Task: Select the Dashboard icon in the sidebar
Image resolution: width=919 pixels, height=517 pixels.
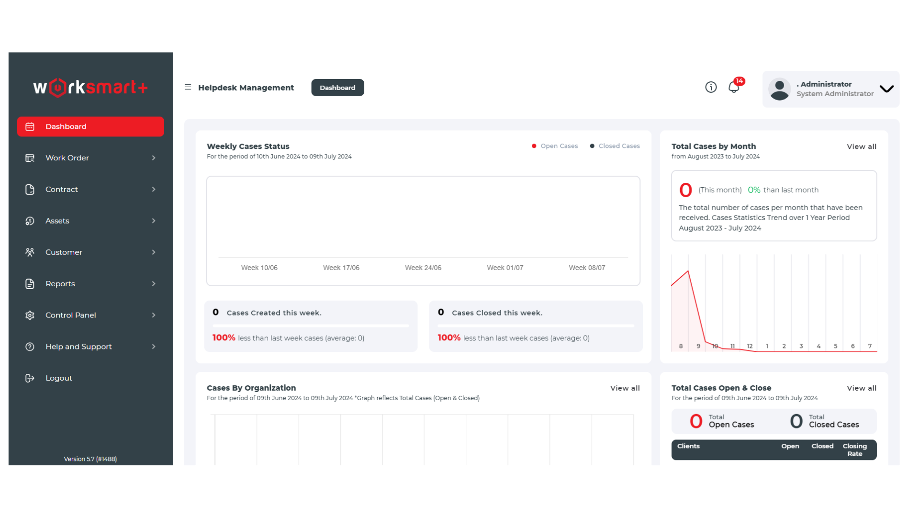Action: coord(30,126)
